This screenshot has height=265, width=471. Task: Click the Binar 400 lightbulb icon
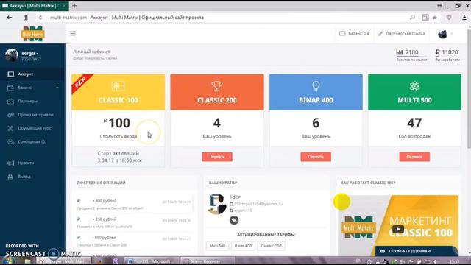point(316,86)
